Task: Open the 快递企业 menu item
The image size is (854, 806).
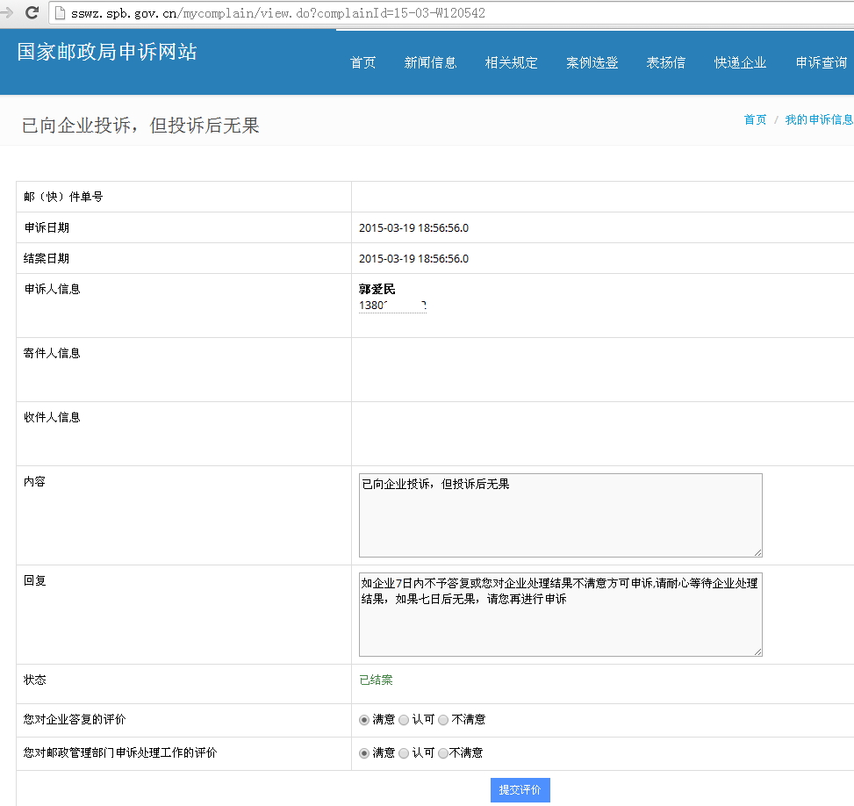Action: tap(740, 62)
